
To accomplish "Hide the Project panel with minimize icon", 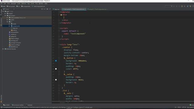I will coord(50,9).
